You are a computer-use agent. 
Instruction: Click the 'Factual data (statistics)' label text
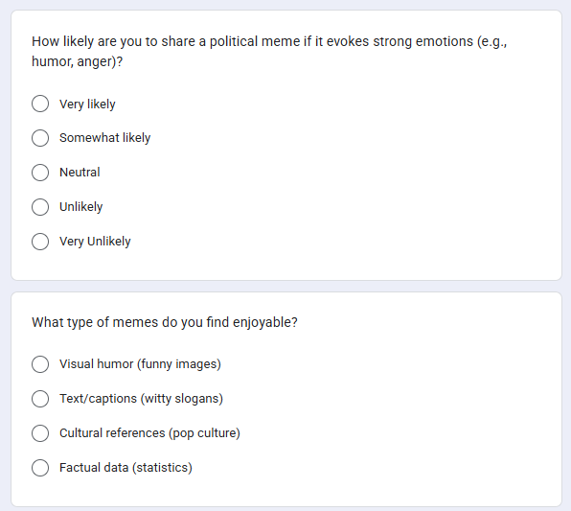[126, 468]
